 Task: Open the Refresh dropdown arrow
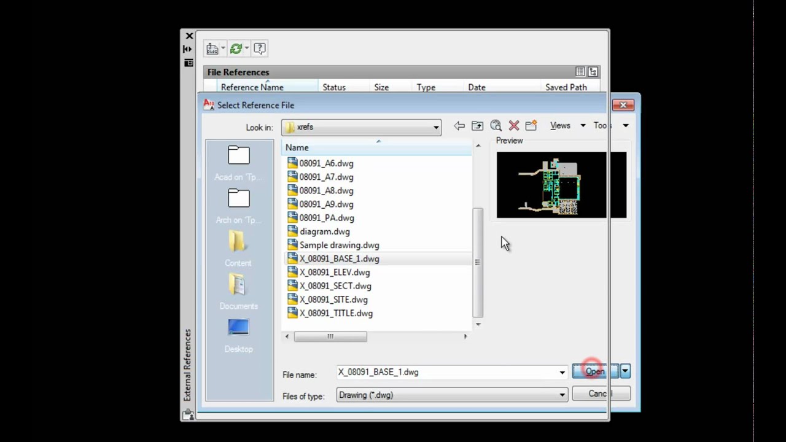246,48
